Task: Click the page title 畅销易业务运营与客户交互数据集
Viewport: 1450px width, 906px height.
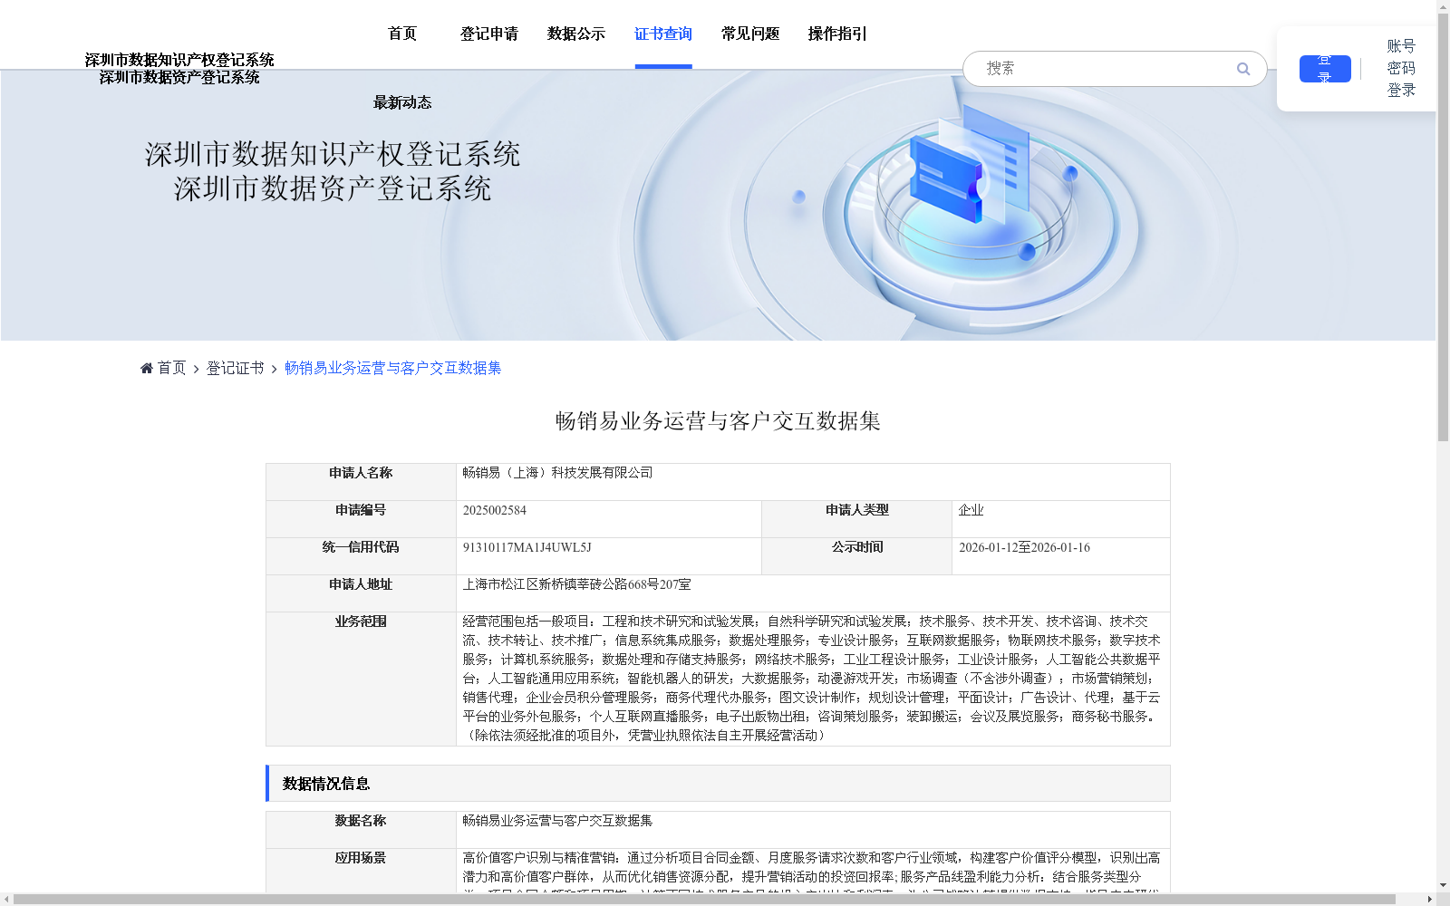Action: coord(718,421)
